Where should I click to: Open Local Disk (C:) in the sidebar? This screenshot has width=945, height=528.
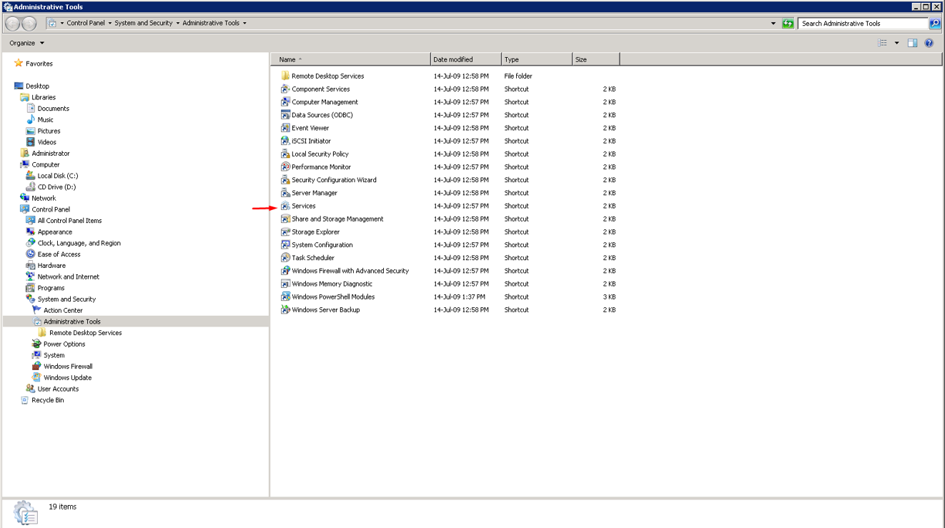tap(57, 176)
